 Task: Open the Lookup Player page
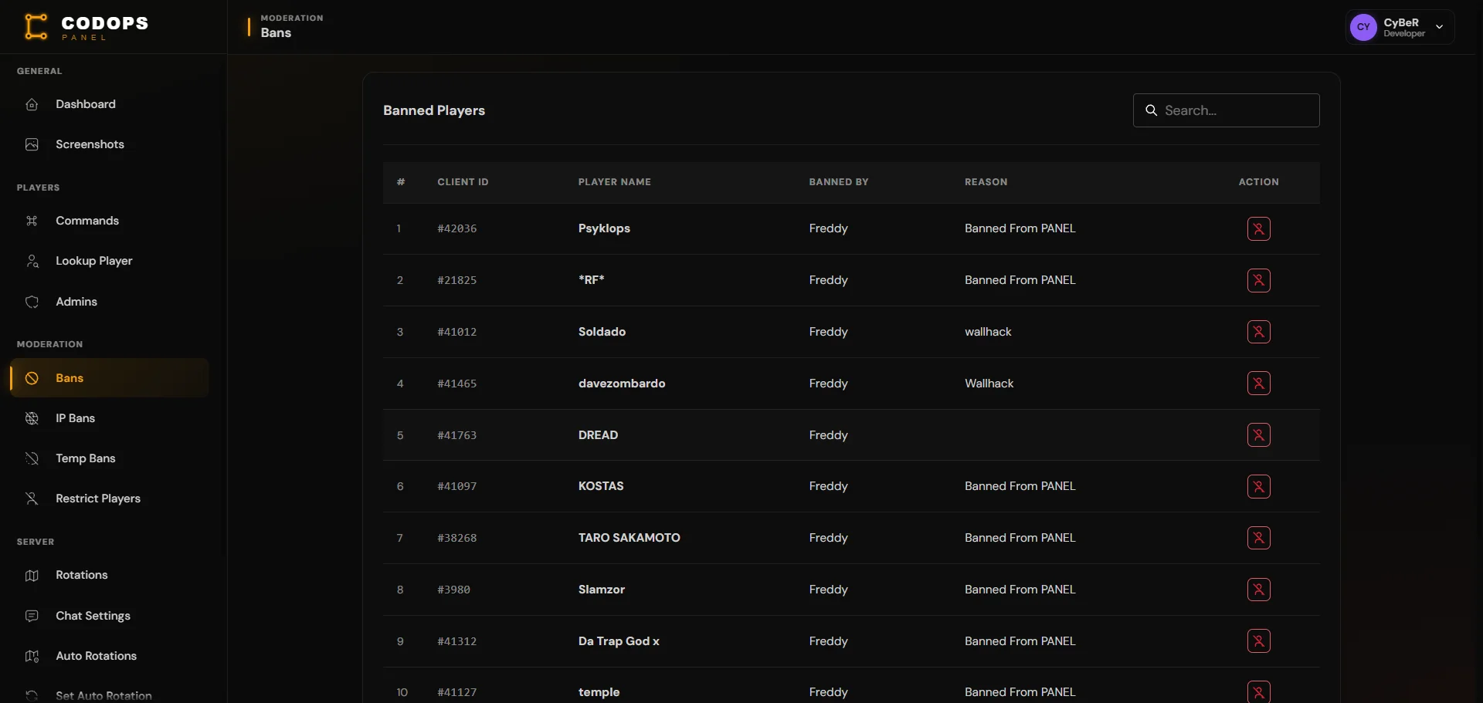click(110, 261)
